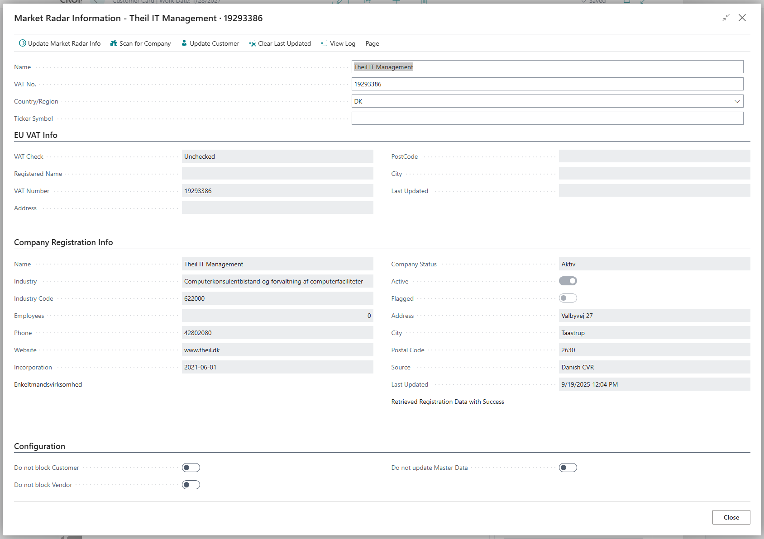Open the View Log icon
Image resolution: width=764 pixels, height=539 pixels.
tap(324, 43)
